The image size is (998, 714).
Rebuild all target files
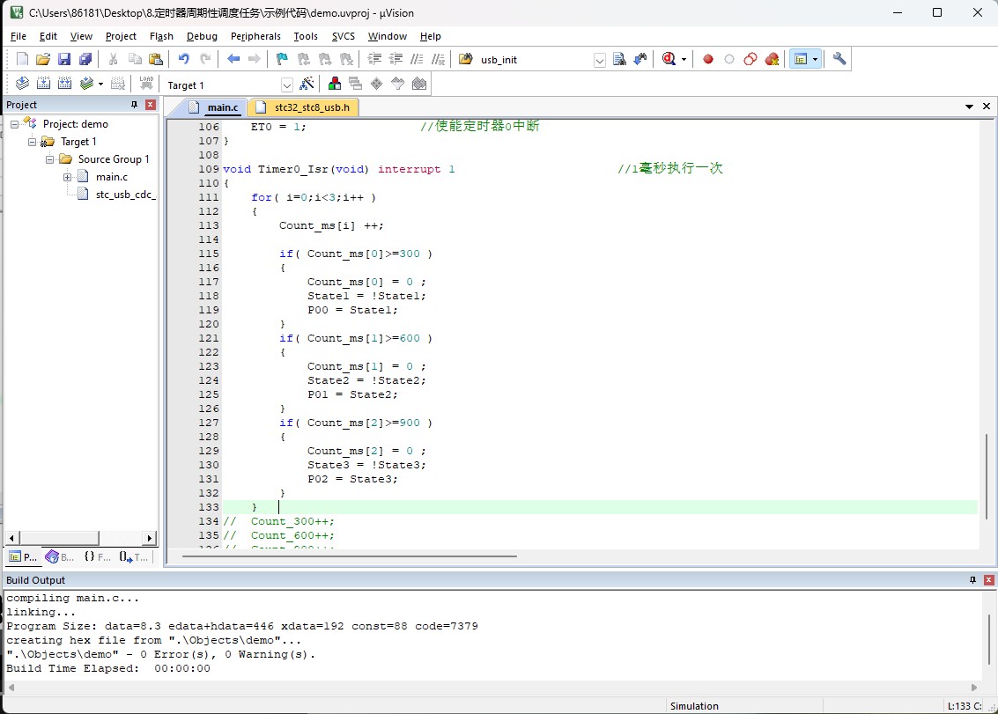click(x=64, y=84)
